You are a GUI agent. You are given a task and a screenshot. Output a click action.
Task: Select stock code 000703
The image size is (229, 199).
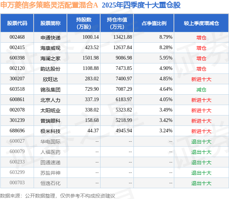coord(17,183)
